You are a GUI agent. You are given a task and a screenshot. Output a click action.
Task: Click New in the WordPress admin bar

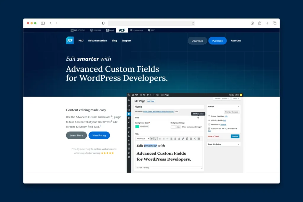(x=156, y=95)
